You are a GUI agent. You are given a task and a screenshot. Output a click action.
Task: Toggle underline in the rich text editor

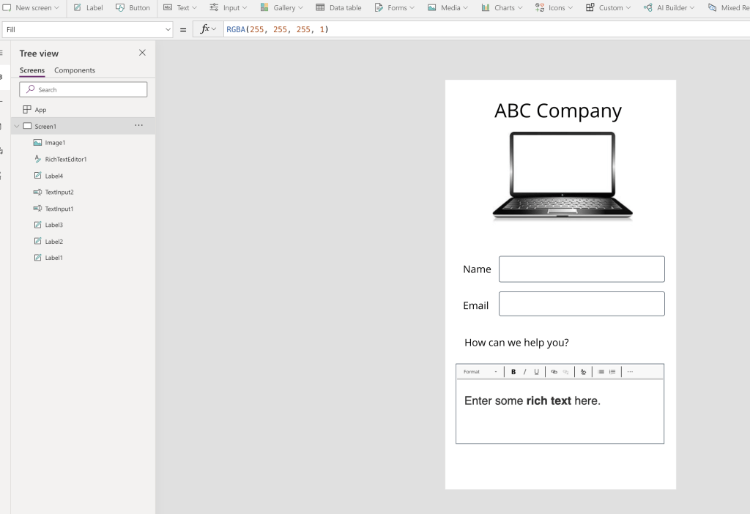pyautogui.click(x=536, y=372)
